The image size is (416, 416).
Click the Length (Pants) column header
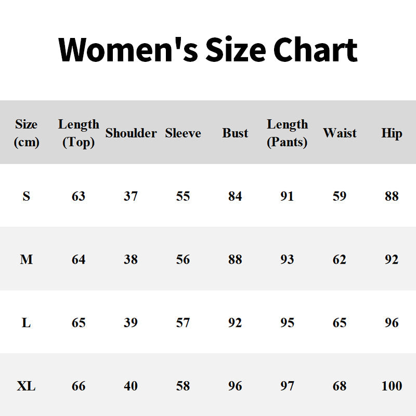click(287, 133)
